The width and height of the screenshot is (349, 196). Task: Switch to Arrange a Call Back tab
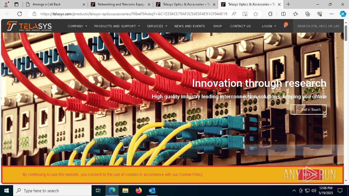(x=55, y=4)
